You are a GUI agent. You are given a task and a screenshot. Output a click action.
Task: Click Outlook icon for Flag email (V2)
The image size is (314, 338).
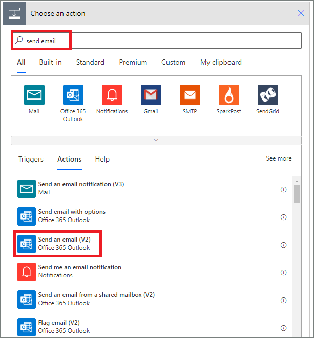tap(27, 327)
